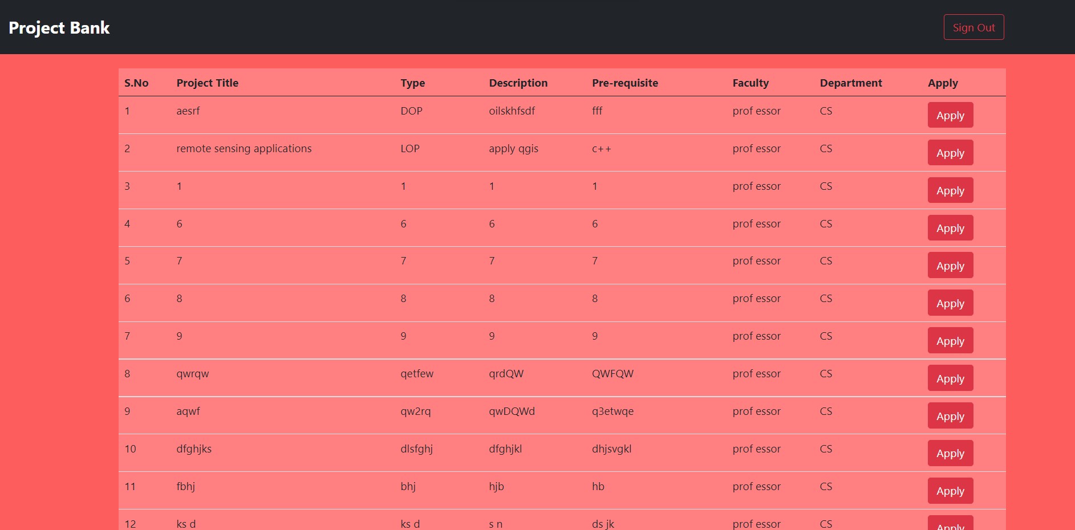
Task: Apply to the aqwf project
Action: [x=950, y=416]
